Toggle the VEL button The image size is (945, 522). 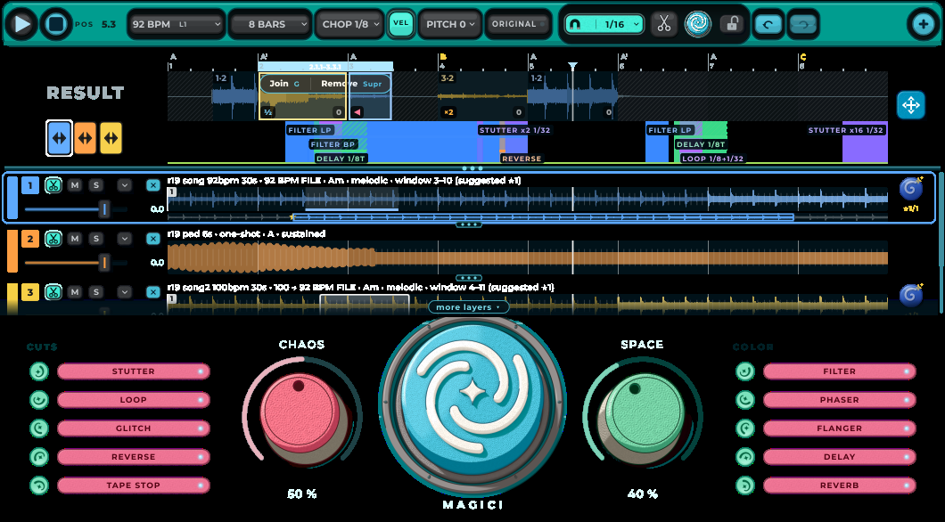click(400, 23)
